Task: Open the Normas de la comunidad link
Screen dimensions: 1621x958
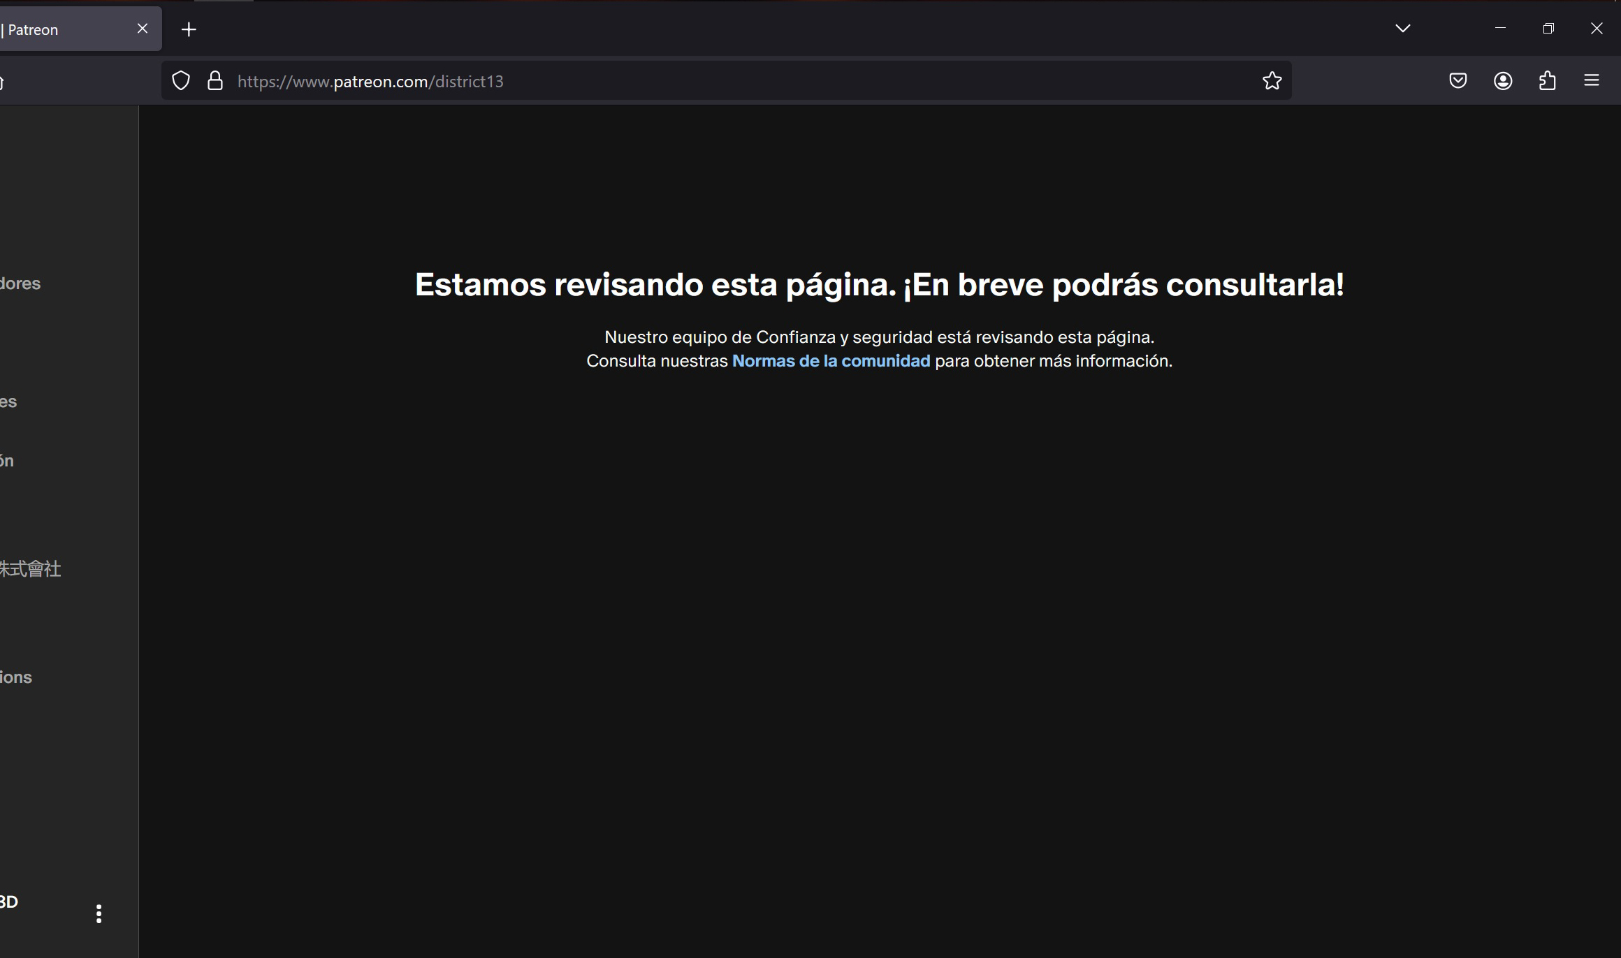Action: tap(831, 361)
